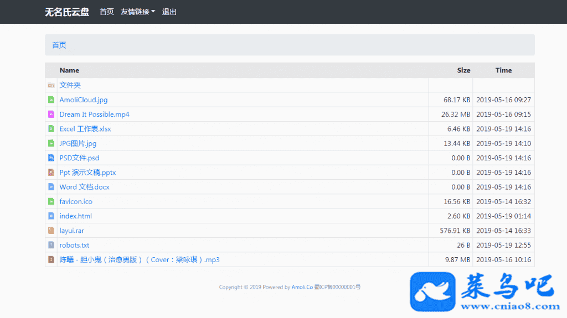Click the audio icon beside the mp3 file
This screenshot has height=318, width=567.
click(x=51, y=259)
